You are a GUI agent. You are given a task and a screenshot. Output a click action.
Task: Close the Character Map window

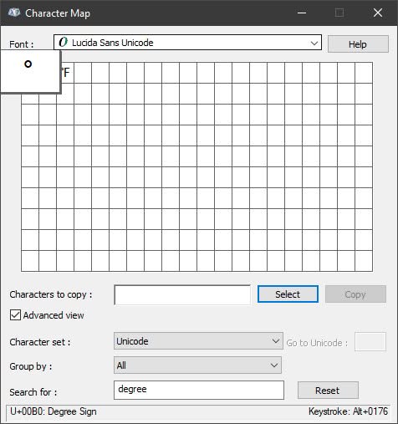[378, 13]
